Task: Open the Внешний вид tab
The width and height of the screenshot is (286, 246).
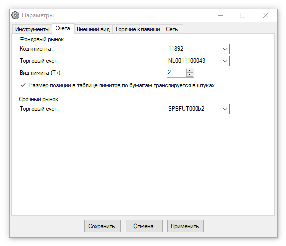Action: pyautogui.click(x=93, y=29)
